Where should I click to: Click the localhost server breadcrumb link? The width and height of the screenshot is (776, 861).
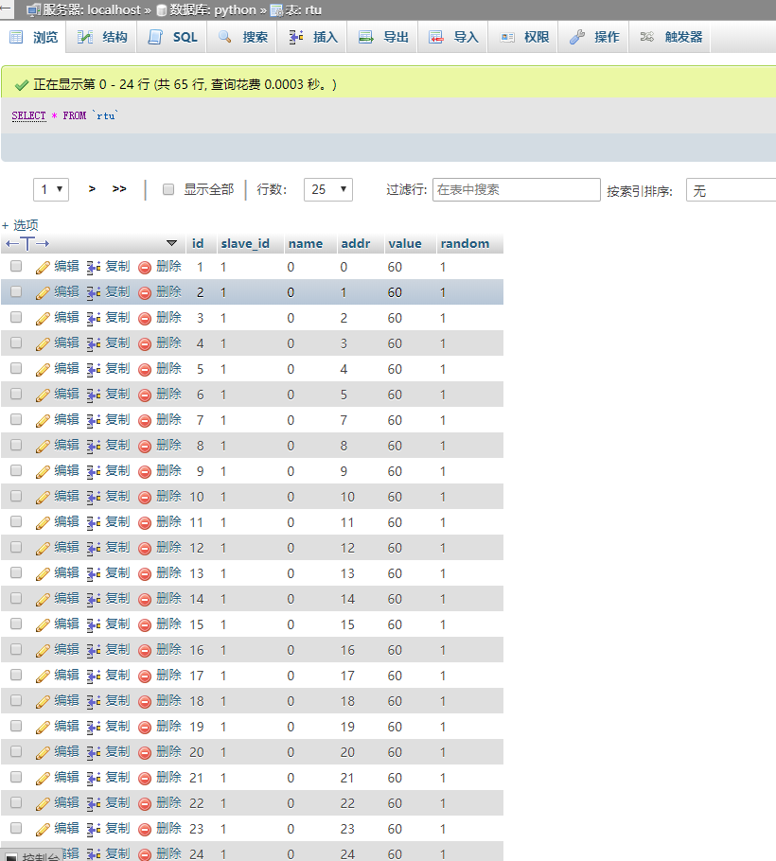(x=92, y=9)
